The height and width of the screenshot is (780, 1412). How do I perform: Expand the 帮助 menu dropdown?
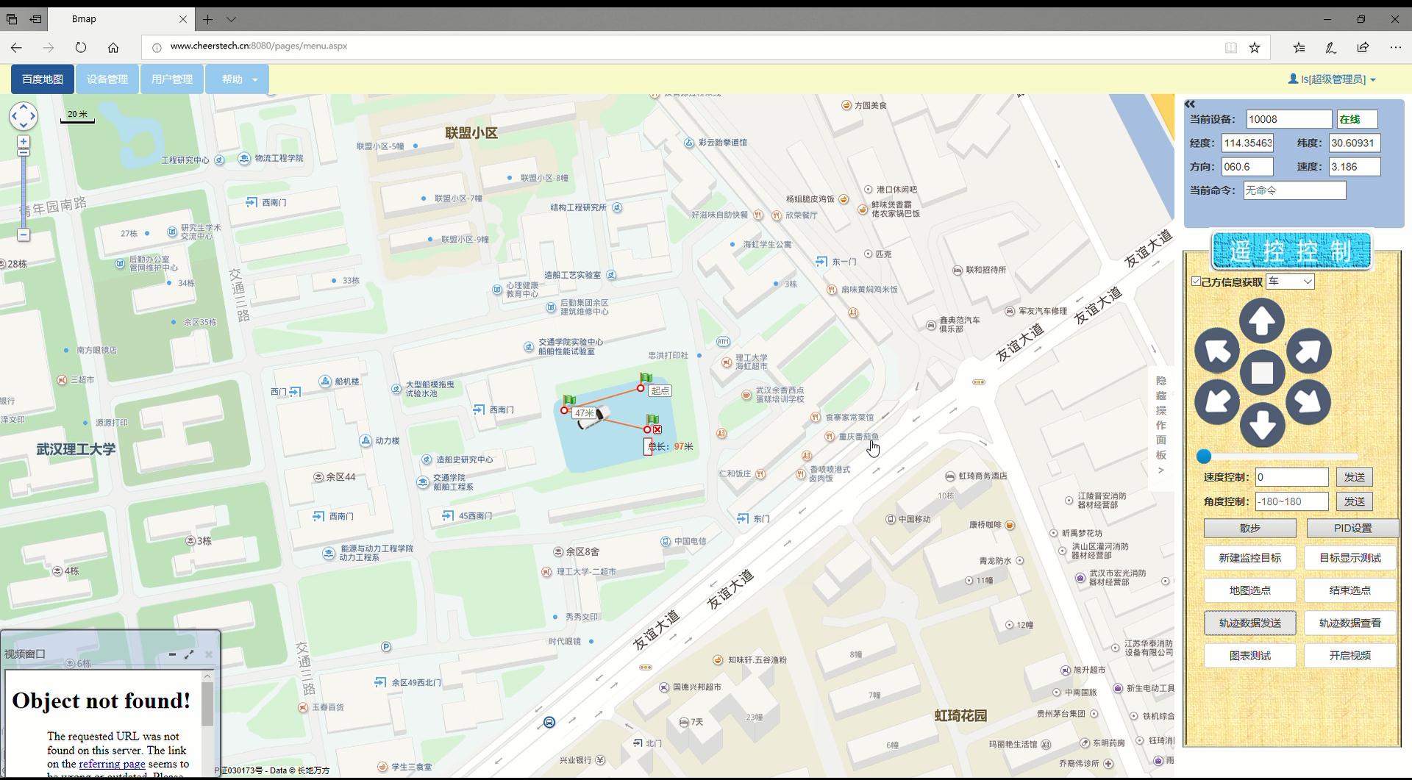pos(237,79)
